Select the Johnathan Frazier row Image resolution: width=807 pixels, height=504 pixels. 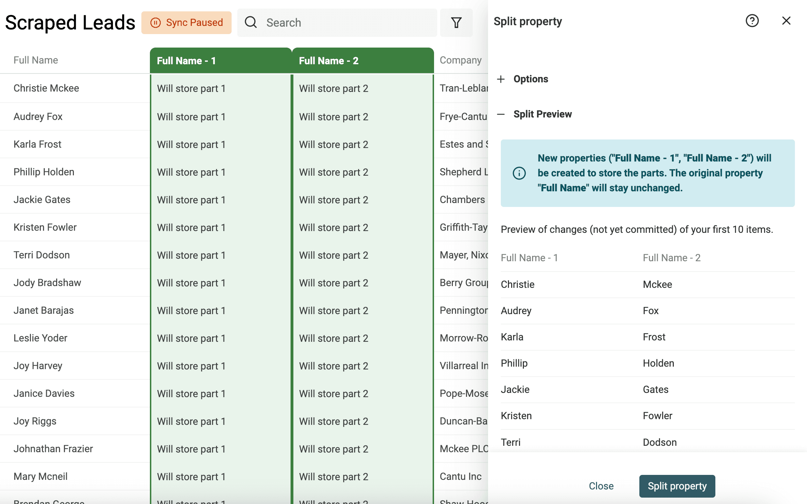coord(244,449)
